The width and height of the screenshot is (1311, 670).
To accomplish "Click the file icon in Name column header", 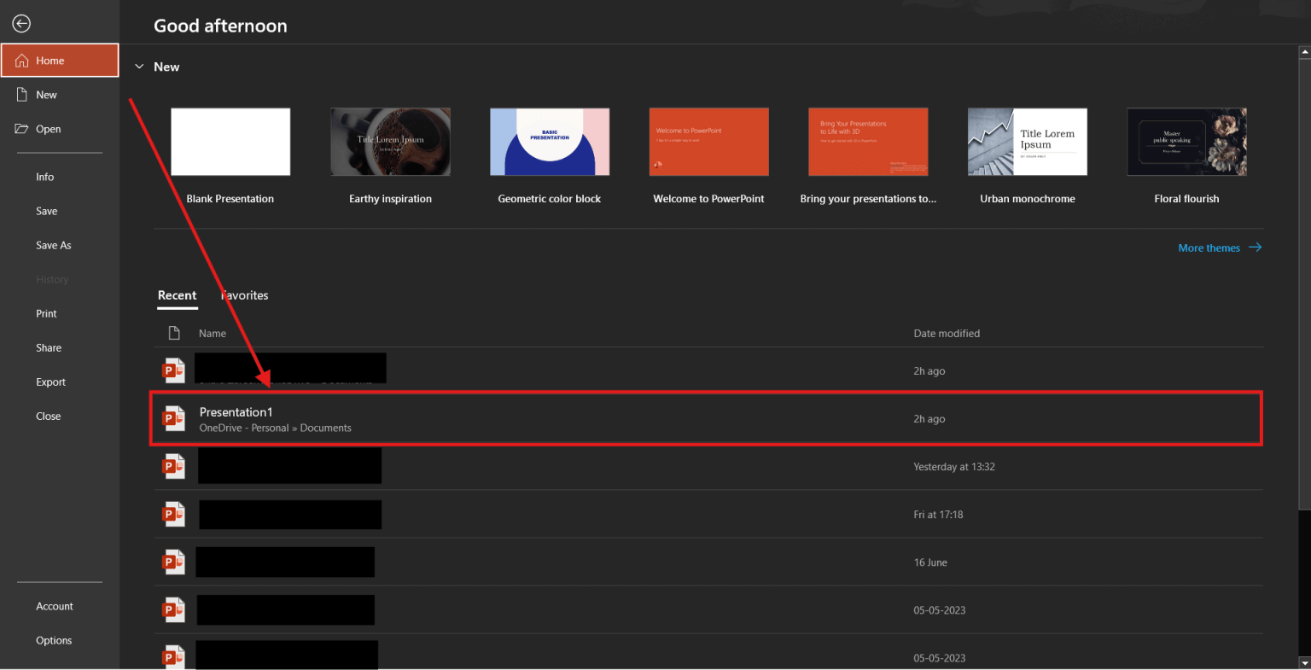I will 174,333.
